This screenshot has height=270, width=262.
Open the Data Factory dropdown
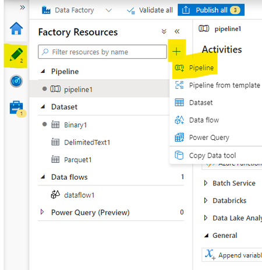pyautogui.click(x=109, y=10)
